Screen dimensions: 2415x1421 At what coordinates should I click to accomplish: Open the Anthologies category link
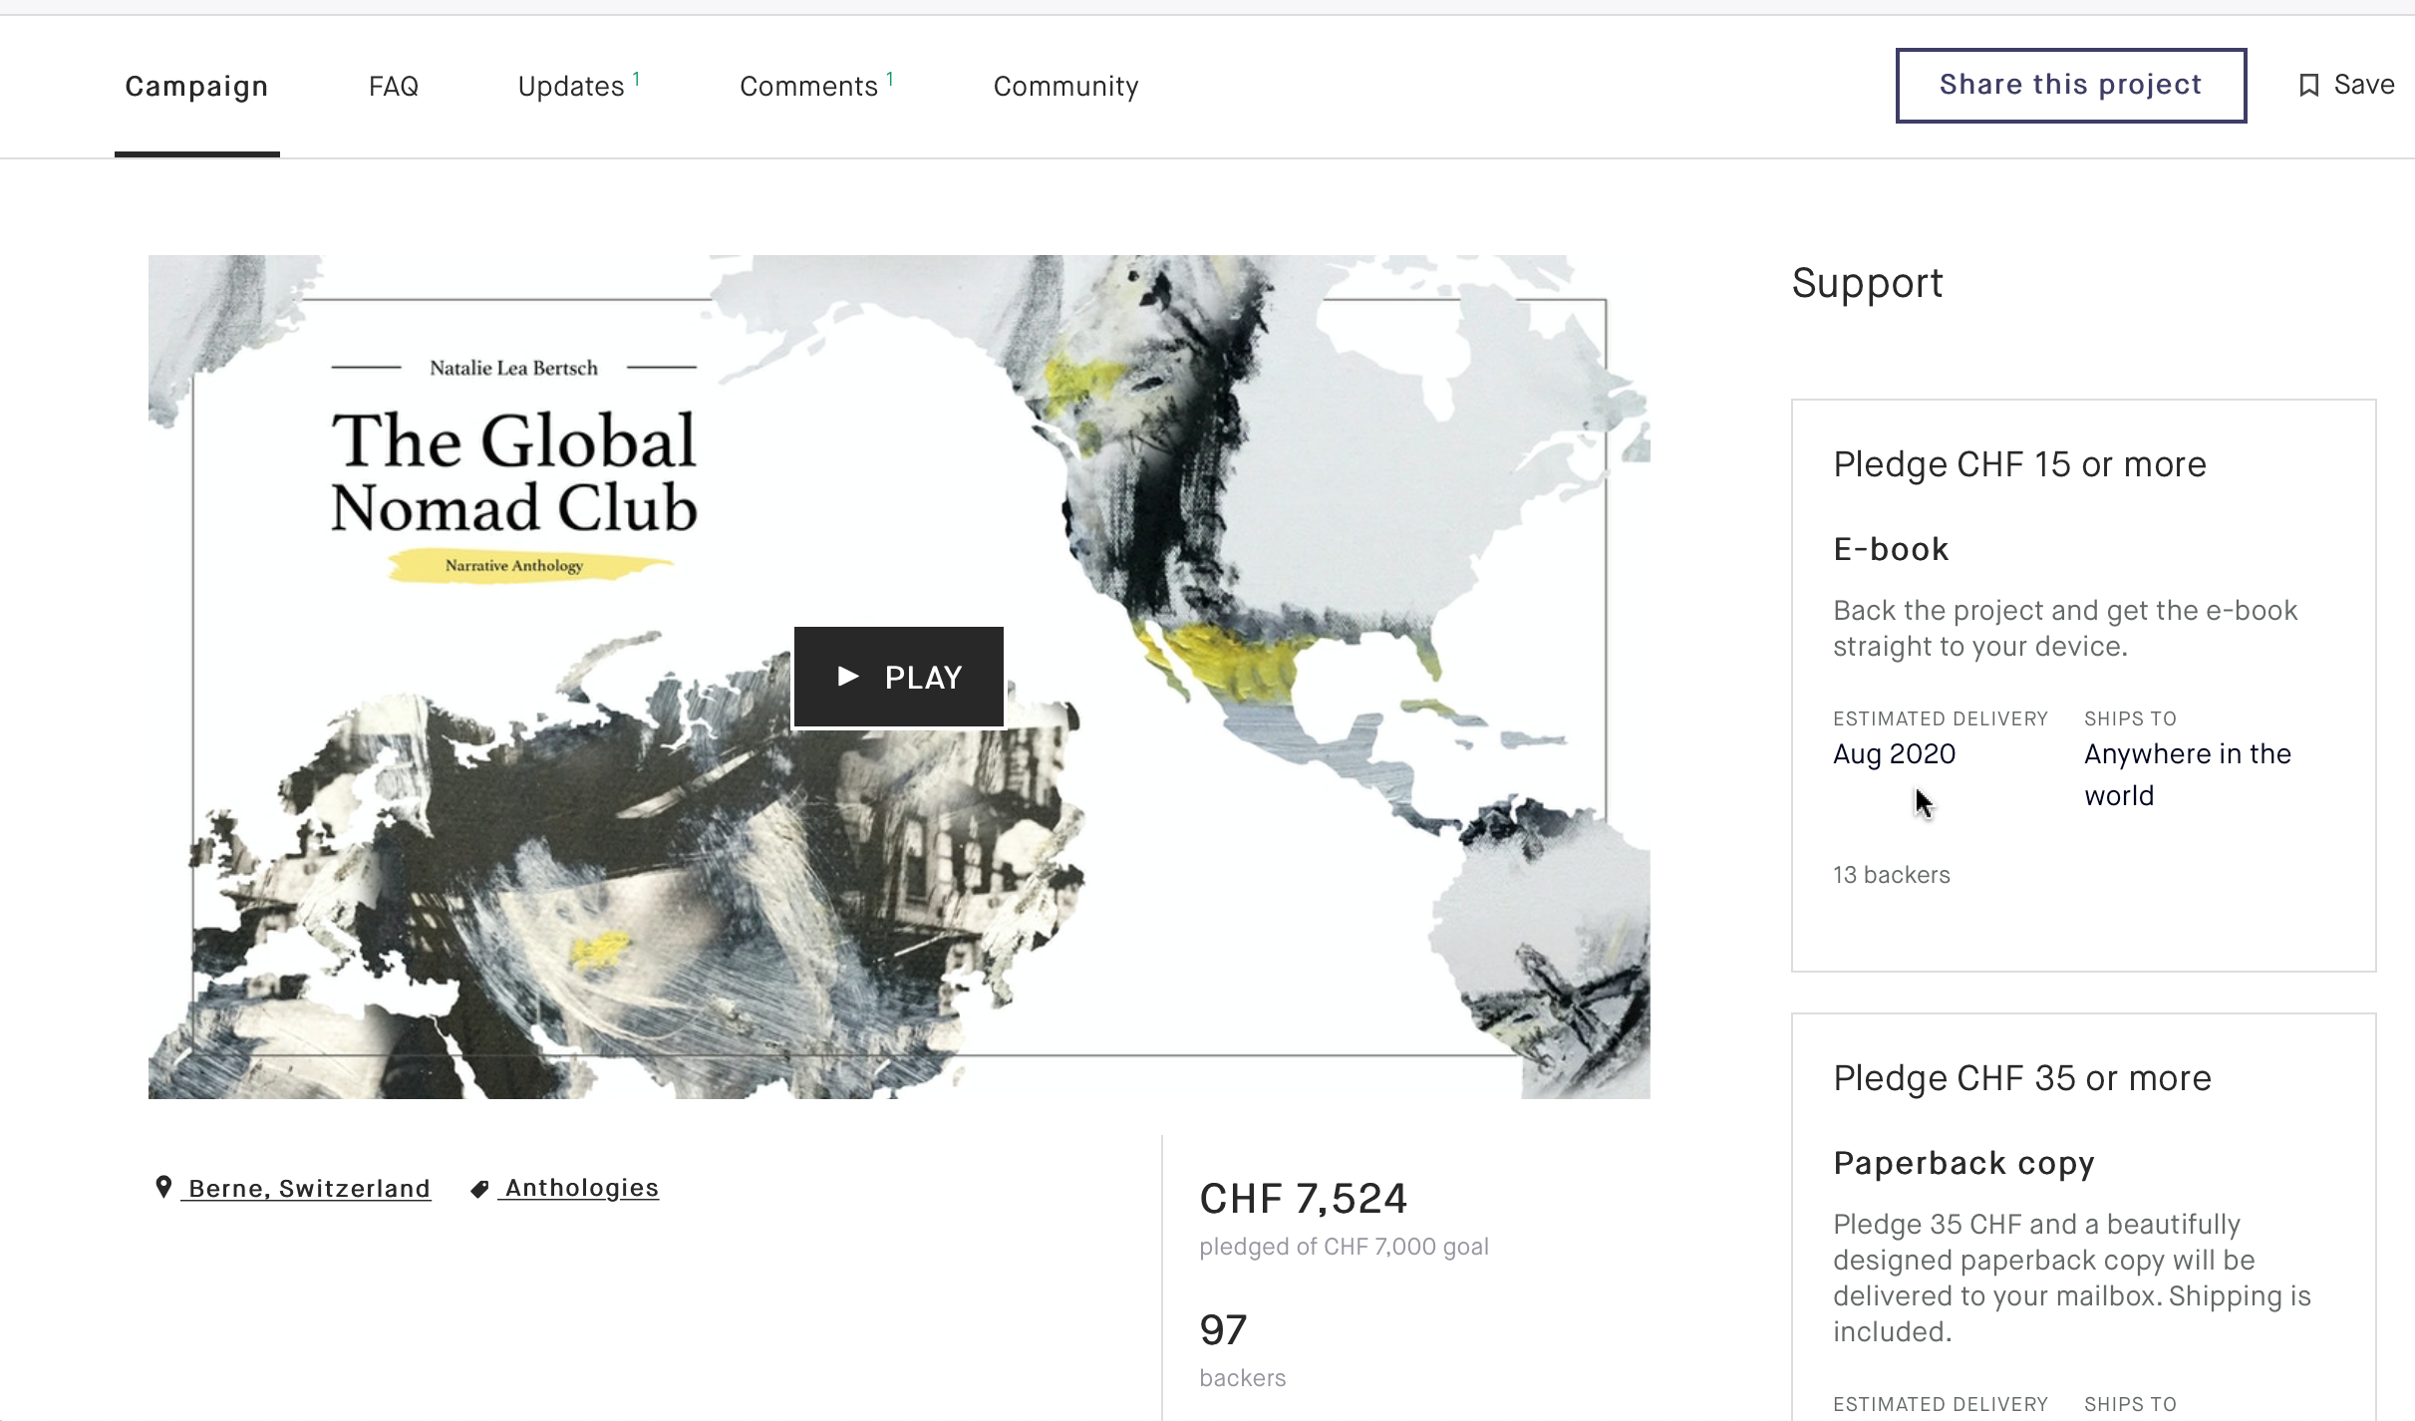click(581, 1188)
